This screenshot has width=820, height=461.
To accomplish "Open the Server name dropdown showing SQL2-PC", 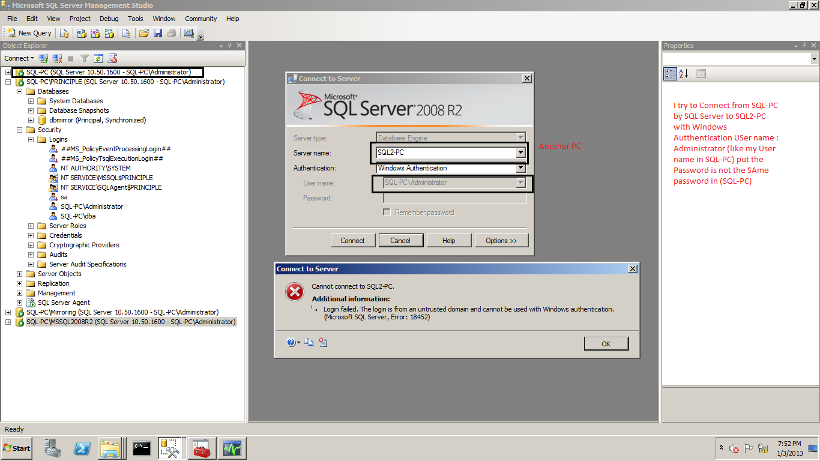I will tap(520, 152).
